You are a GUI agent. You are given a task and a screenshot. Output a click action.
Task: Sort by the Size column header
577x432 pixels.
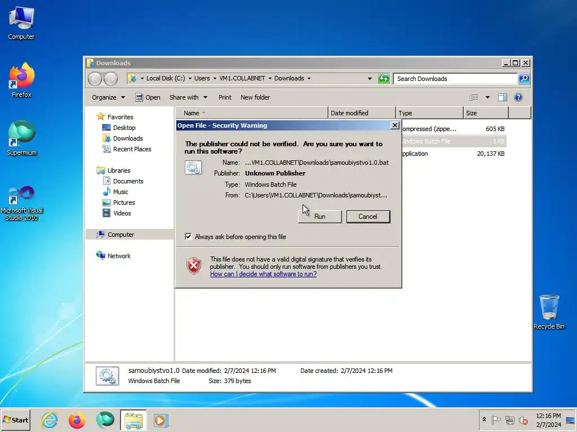486,113
